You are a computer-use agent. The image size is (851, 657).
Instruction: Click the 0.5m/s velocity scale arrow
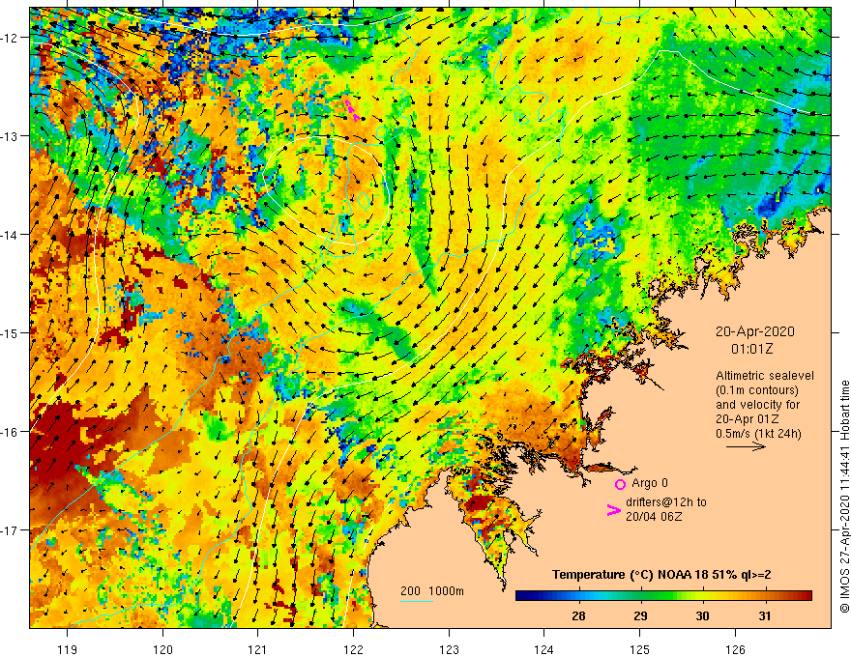pyautogui.click(x=746, y=446)
